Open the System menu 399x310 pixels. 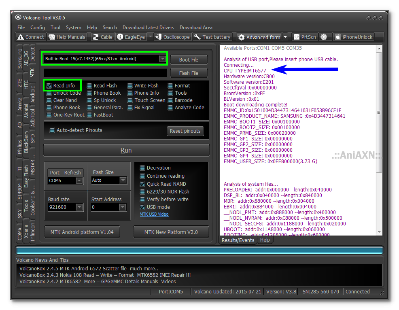(74, 28)
